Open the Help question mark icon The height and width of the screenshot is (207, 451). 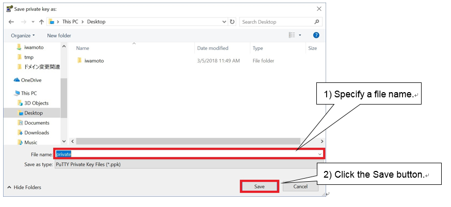pos(316,35)
